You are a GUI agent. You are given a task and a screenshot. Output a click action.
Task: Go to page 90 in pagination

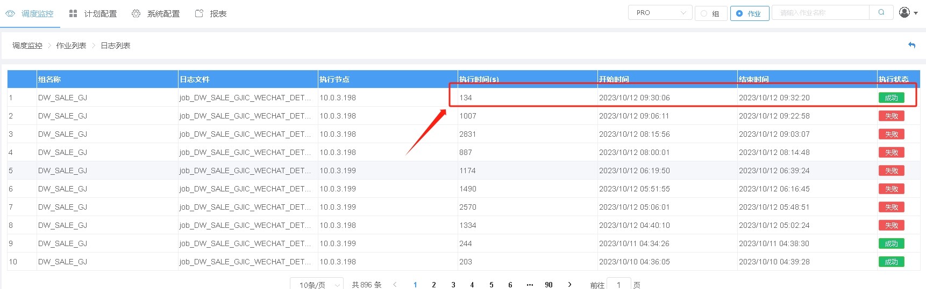(x=549, y=285)
